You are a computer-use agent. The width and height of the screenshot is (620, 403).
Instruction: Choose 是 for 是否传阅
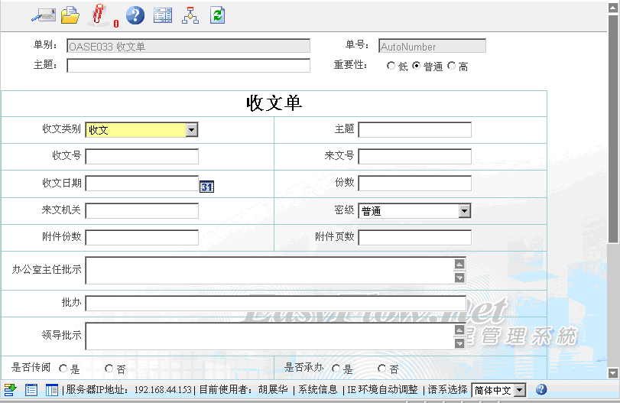tap(63, 369)
